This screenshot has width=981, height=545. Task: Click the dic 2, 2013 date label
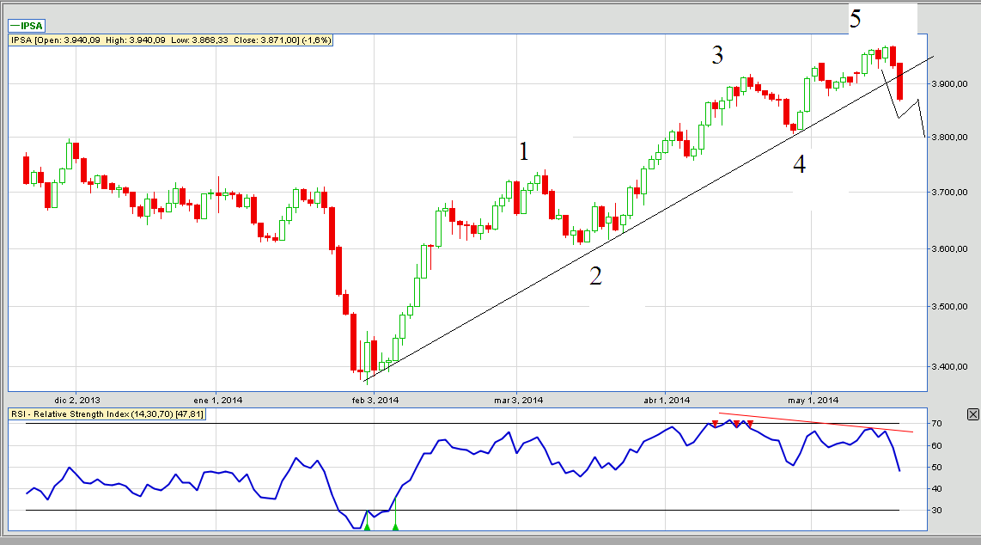point(77,400)
